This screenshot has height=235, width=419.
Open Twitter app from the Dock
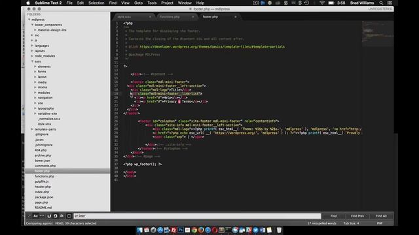255,230
